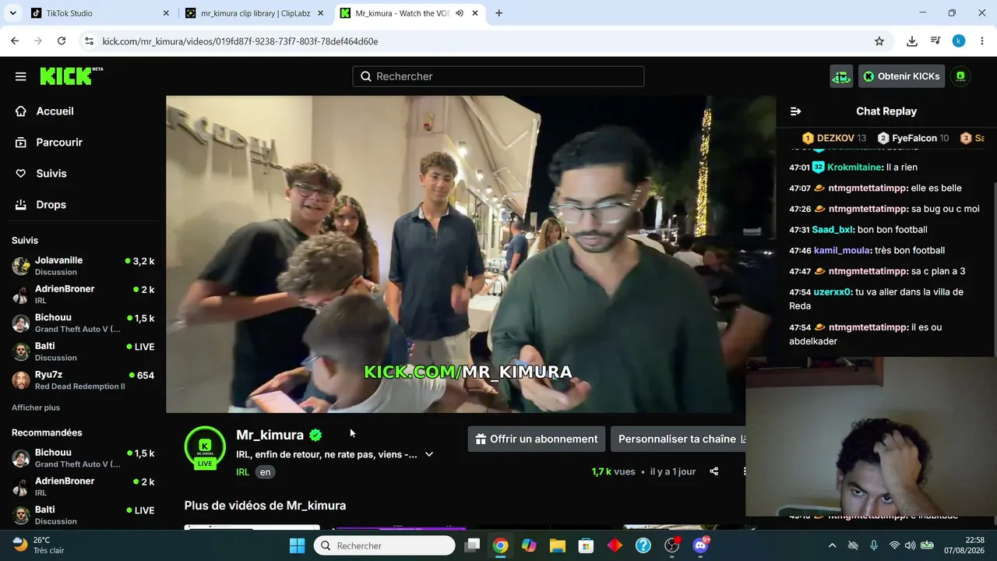Select the 'en' language tag
The height and width of the screenshot is (561, 997).
(266, 472)
